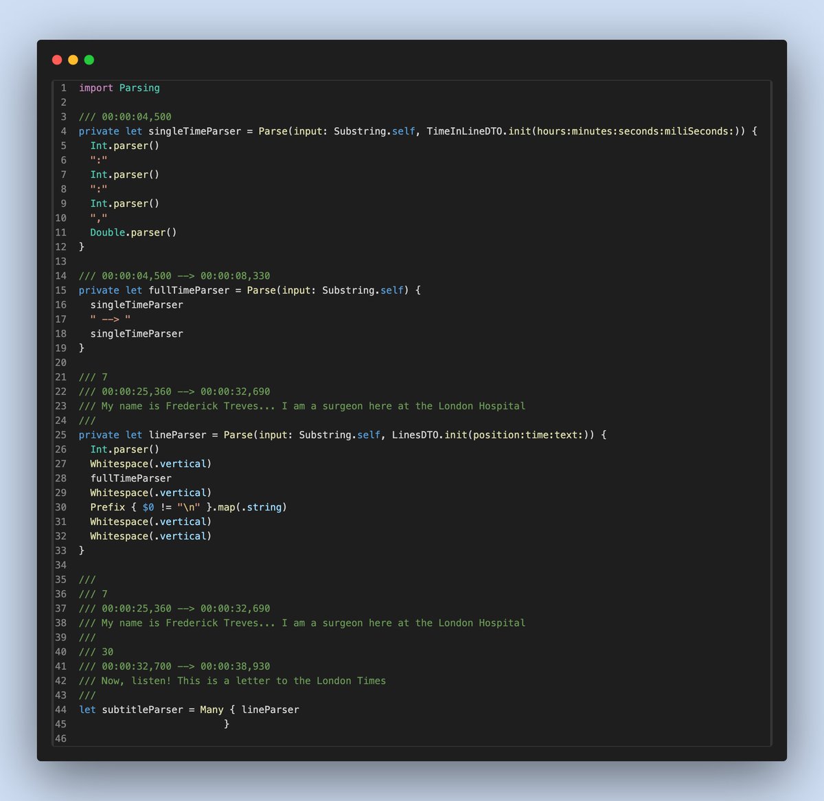Click the arrow string literal on line 17
The image size is (824, 801).
(x=111, y=319)
